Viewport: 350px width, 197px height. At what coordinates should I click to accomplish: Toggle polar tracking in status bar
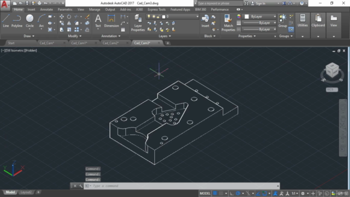[238, 193]
